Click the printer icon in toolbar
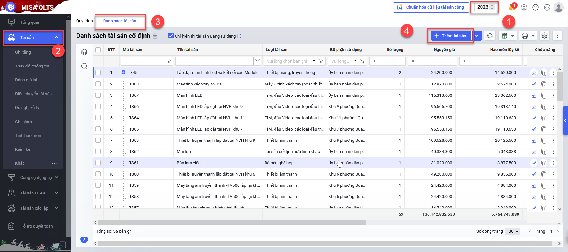 click(525, 36)
